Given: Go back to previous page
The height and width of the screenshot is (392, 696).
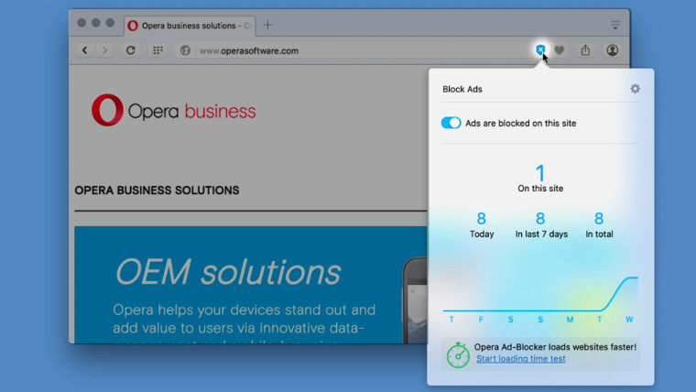Looking at the screenshot, I should pos(85,50).
